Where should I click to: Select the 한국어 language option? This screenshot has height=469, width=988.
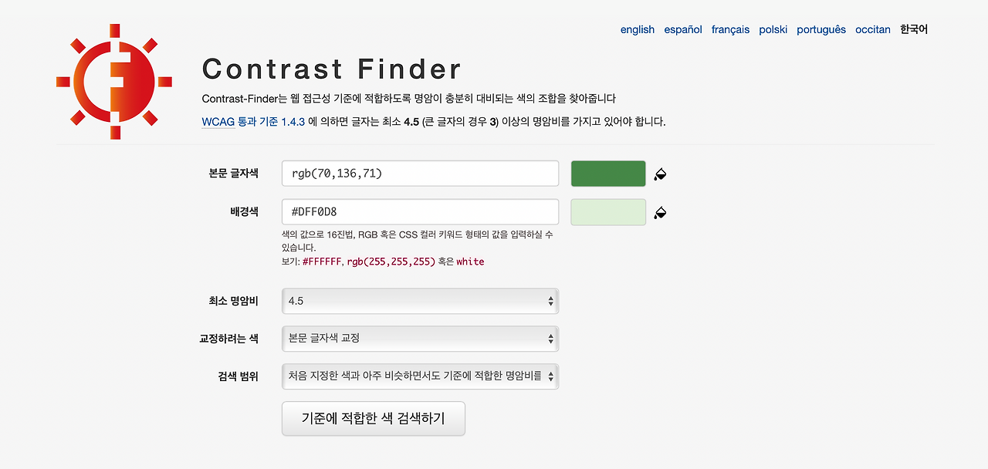click(x=914, y=29)
